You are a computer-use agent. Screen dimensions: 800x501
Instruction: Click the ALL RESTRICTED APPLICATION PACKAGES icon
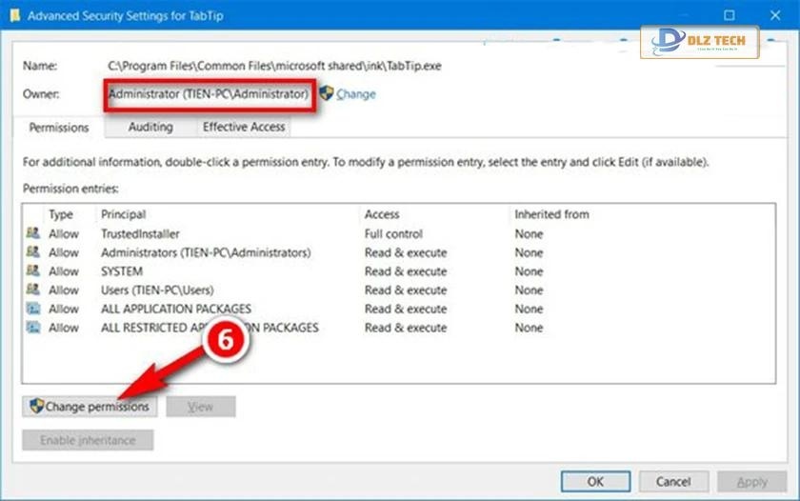pyautogui.click(x=33, y=328)
